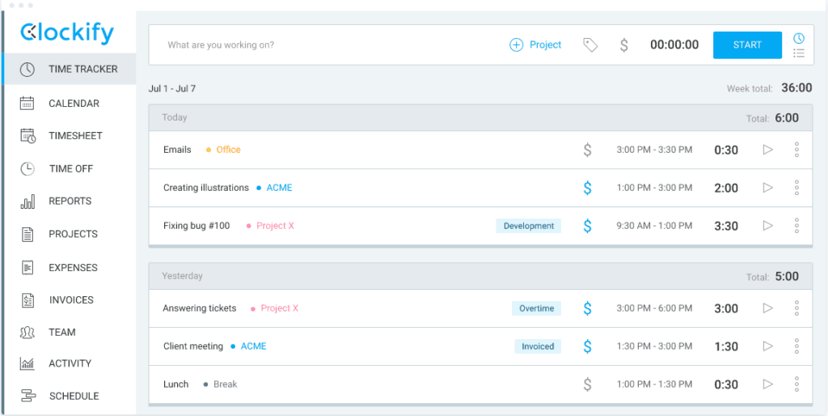Open Timesheet from the sidebar
This screenshot has height=416, width=828.
[x=75, y=136]
